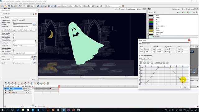
Task: Click the Frame value field in Bezier Editor
Action: (x=147, y=49)
